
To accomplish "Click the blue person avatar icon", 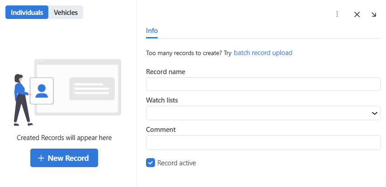I will 42,91.
